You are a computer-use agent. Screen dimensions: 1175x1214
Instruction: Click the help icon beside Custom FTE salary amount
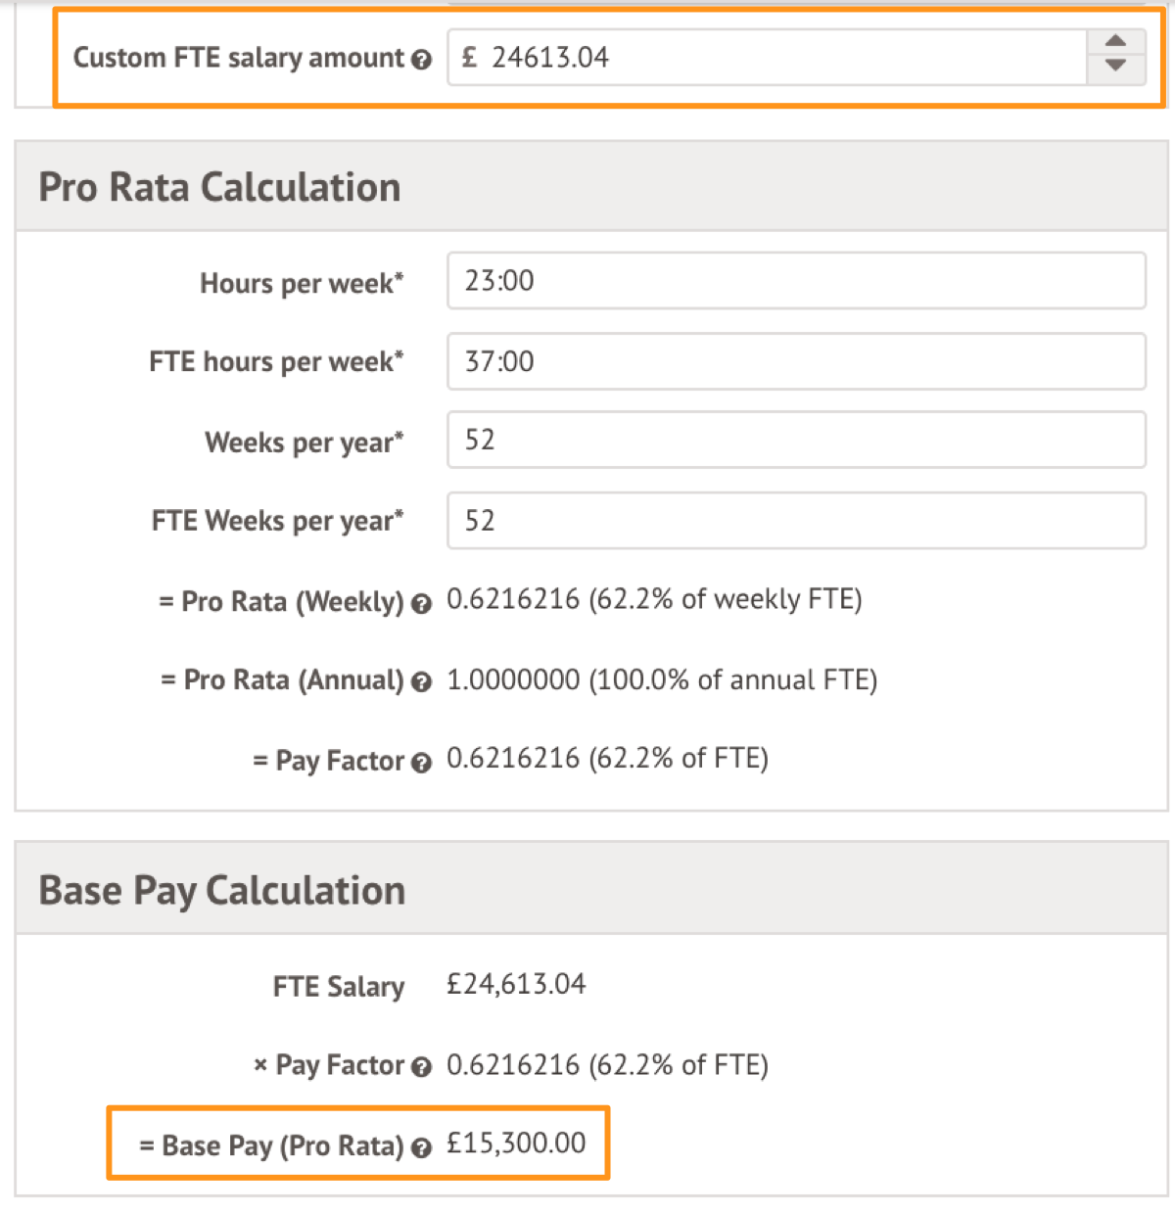click(x=422, y=60)
